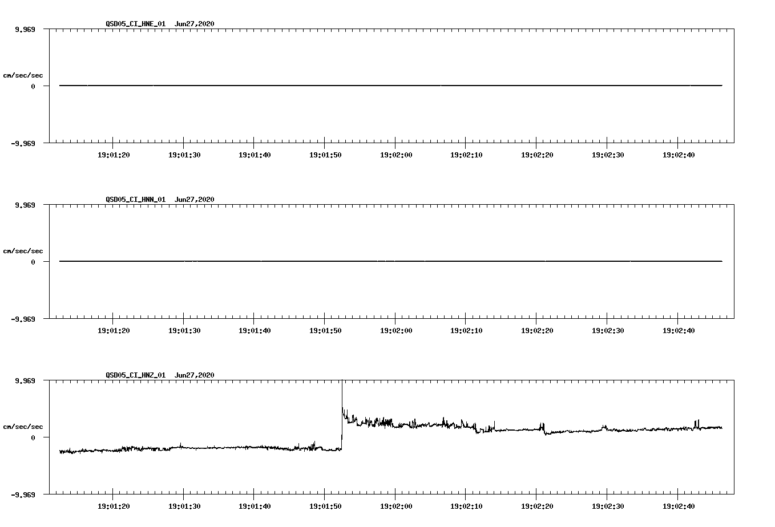Click 19:01:50 label under HNE plot
Viewport: 775px width, 527px height.
pyautogui.click(x=325, y=155)
